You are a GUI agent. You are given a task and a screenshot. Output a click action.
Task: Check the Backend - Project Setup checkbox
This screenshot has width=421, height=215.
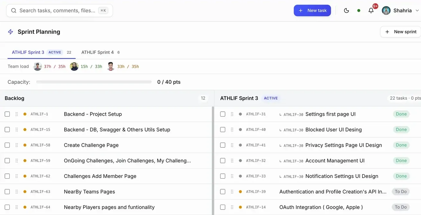7,114
